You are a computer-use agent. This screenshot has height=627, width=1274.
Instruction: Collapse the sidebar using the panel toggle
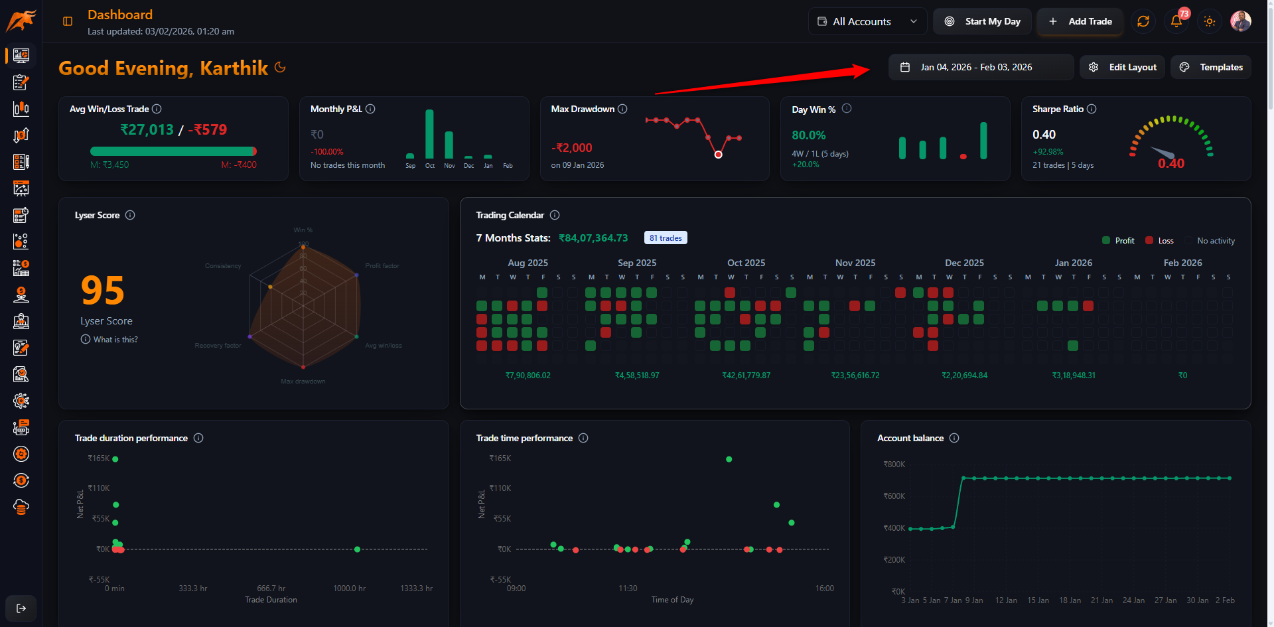[x=67, y=21]
